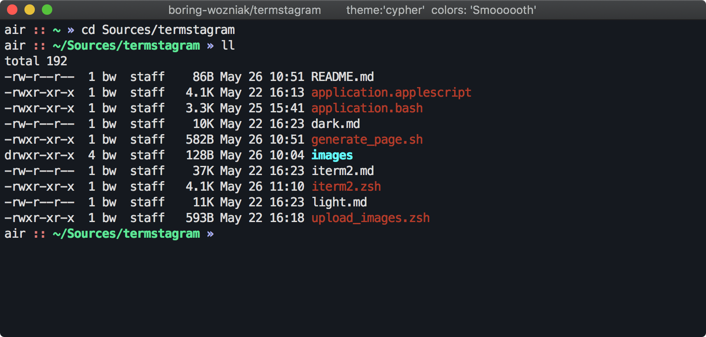Click the application.bash filename
The width and height of the screenshot is (706, 337).
367,108
